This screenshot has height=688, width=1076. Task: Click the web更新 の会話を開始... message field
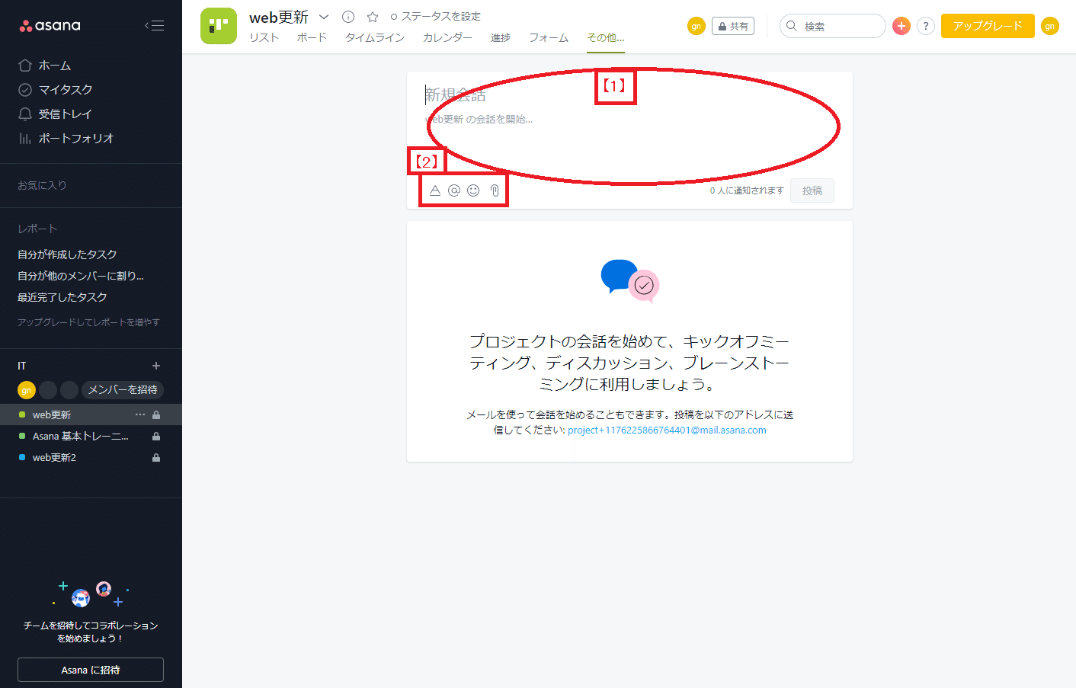pos(629,120)
